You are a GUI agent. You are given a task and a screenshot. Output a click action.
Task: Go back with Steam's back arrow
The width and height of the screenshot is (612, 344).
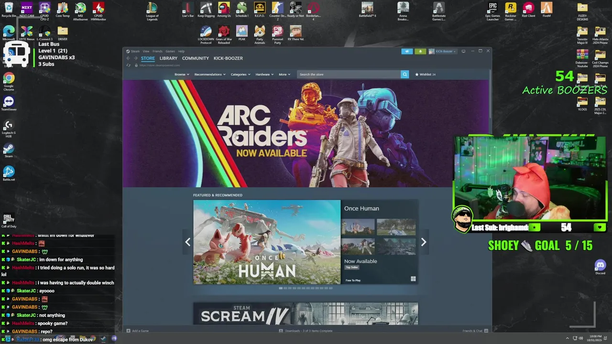pyautogui.click(x=128, y=58)
